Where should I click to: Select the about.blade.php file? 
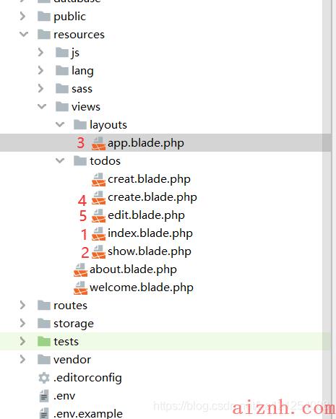pyautogui.click(x=133, y=269)
